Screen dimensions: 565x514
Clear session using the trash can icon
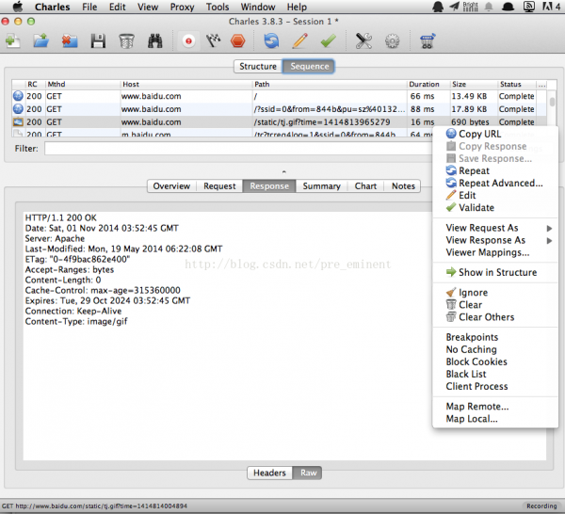[126, 40]
